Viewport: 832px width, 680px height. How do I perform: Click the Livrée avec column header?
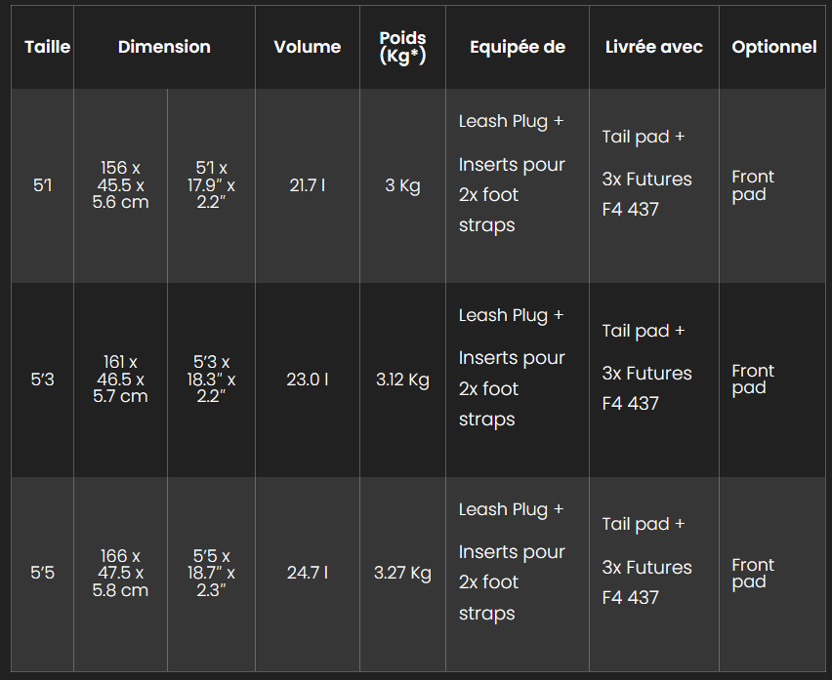(653, 47)
